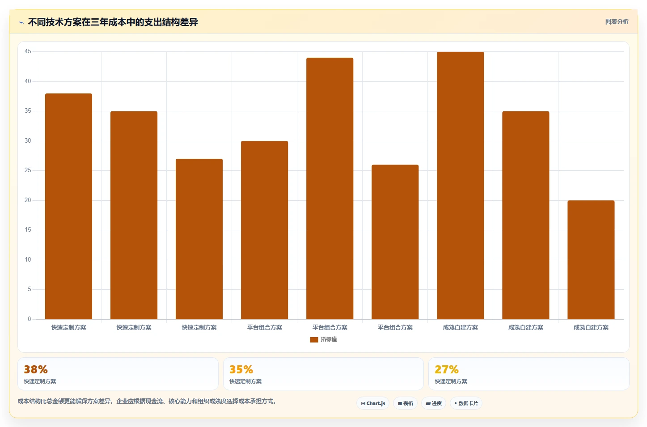Viewport: 647px width, 427px height.
Task: Click the 35% stat card
Action: coord(323,374)
